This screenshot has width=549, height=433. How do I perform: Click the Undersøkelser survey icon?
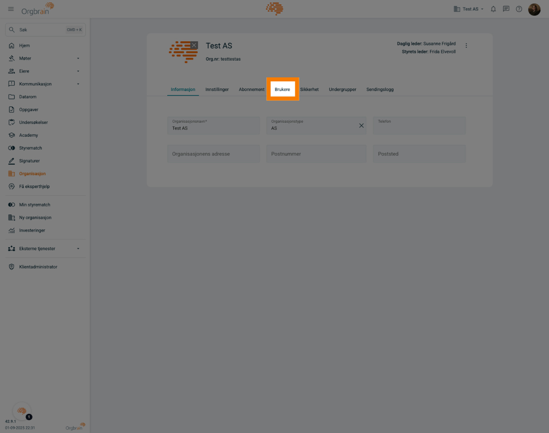(x=12, y=123)
